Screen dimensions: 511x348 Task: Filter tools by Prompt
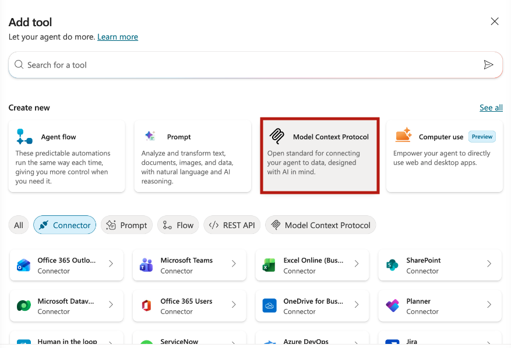pyautogui.click(x=126, y=225)
